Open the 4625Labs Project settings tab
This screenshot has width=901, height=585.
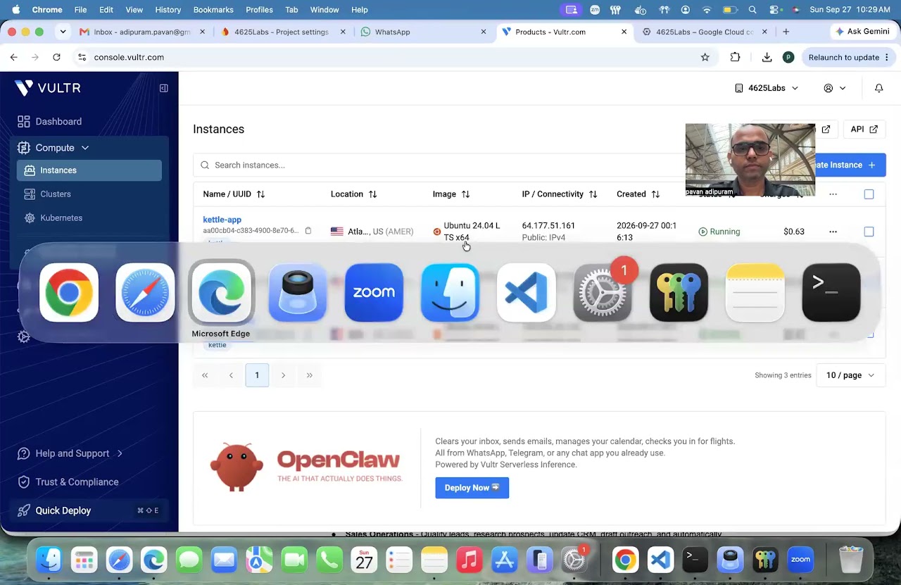point(282,32)
